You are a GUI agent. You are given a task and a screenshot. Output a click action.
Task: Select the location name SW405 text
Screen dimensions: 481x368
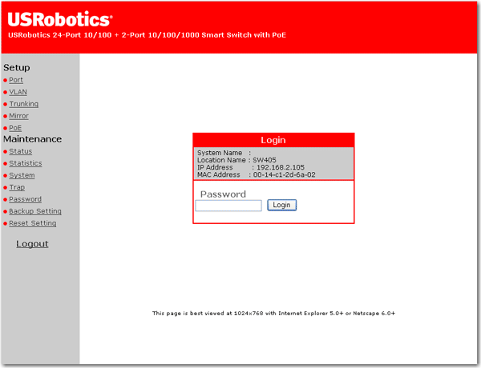coord(265,160)
